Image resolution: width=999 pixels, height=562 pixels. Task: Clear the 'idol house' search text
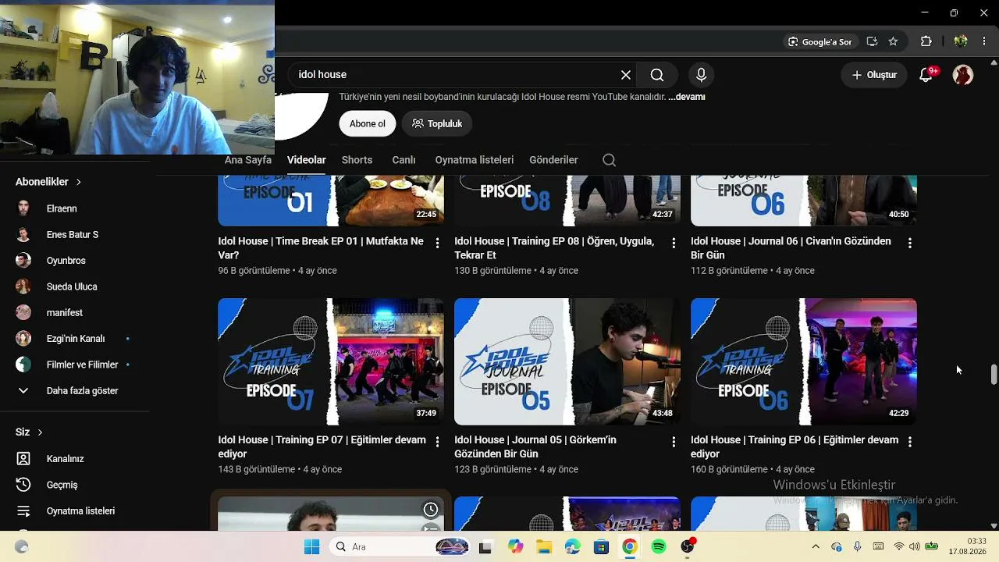point(626,75)
